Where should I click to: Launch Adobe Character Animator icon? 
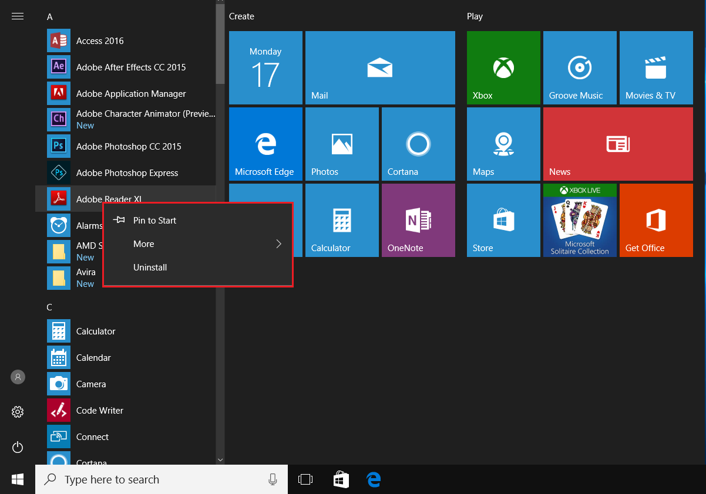pyautogui.click(x=58, y=120)
